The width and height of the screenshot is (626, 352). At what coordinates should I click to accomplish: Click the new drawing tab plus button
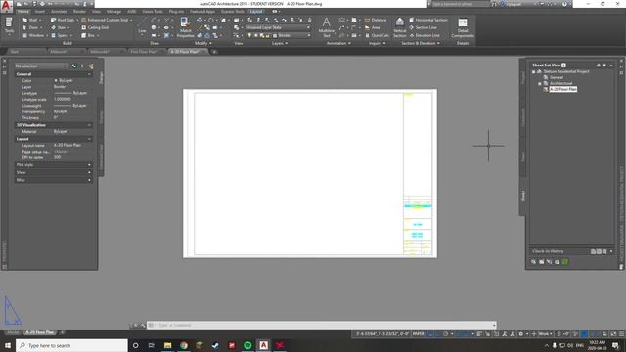pos(214,52)
